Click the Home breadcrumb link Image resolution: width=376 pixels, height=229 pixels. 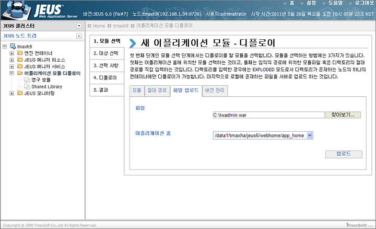[x=99, y=26]
